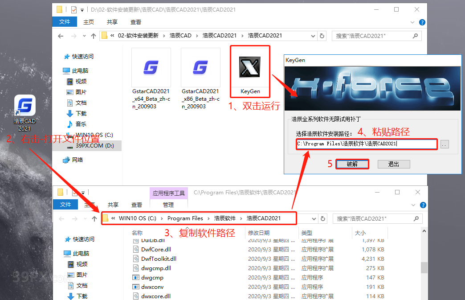
Task: Open the 文件 menu in the top Explorer window
Action: coord(65,22)
